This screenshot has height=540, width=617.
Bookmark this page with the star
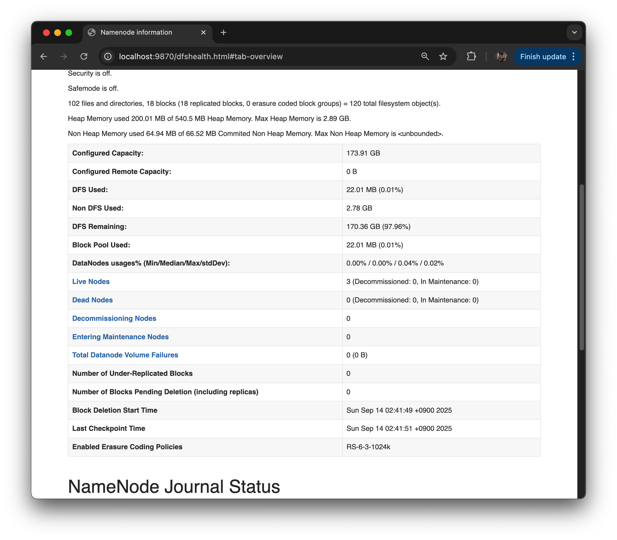(443, 56)
